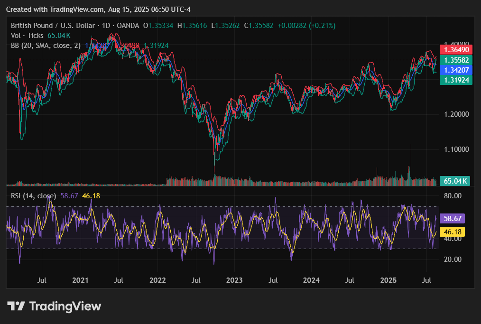Click the Jul label after 2025
The width and height of the screenshot is (481, 324).
[x=426, y=280]
